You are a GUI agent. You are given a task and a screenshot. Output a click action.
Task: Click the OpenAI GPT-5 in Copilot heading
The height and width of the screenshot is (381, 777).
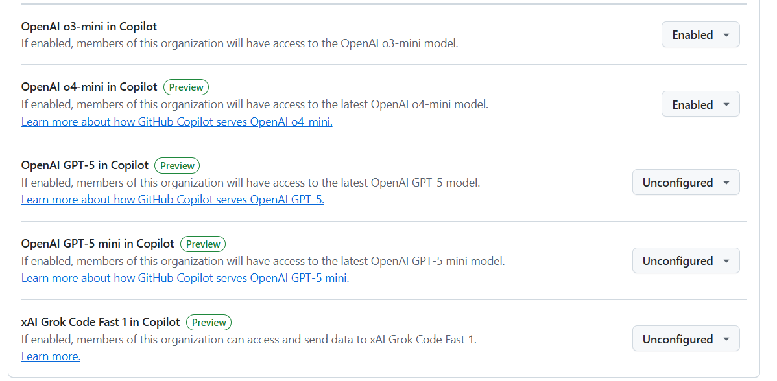click(85, 165)
